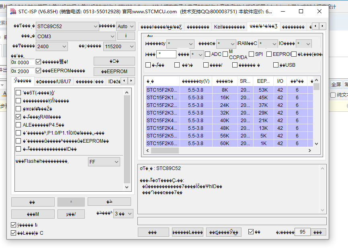This screenshot has height=252, width=348.
Task: Open the baud rate dropdown showing 2400
Action: coord(52,46)
